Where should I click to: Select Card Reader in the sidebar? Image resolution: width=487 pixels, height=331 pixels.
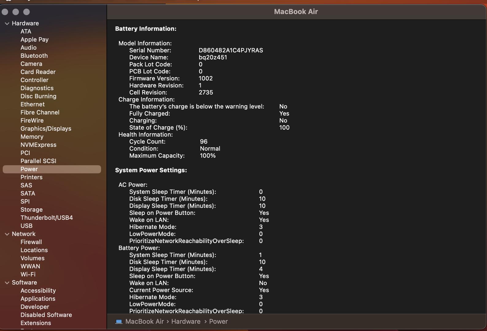click(x=38, y=72)
